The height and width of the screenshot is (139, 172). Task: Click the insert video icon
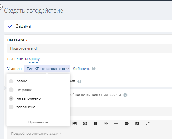[85, 123]
